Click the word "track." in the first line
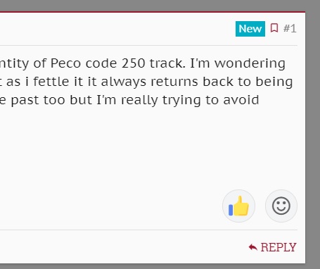The image size is (320, 269). (167, 63)
